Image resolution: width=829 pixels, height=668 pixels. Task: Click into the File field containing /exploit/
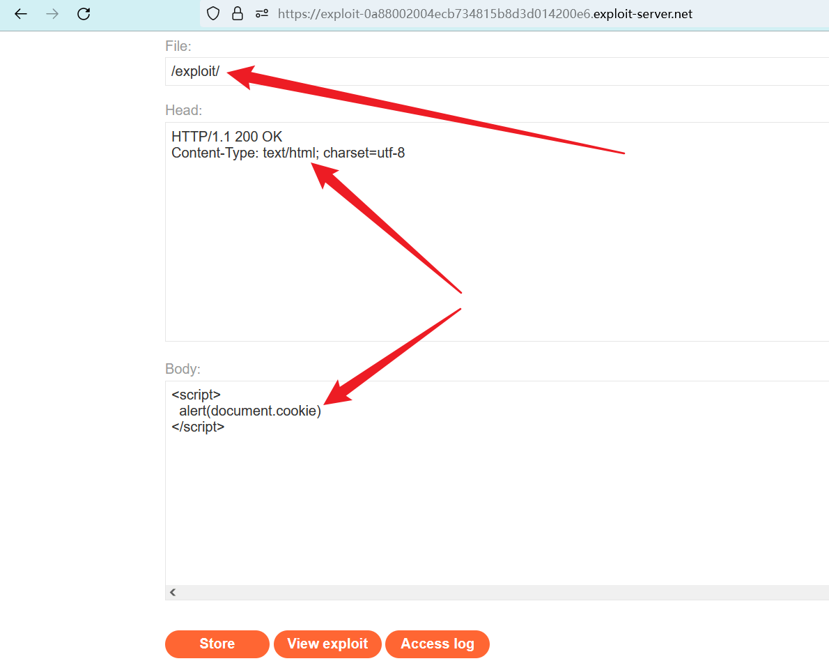(x=497, y=71)
